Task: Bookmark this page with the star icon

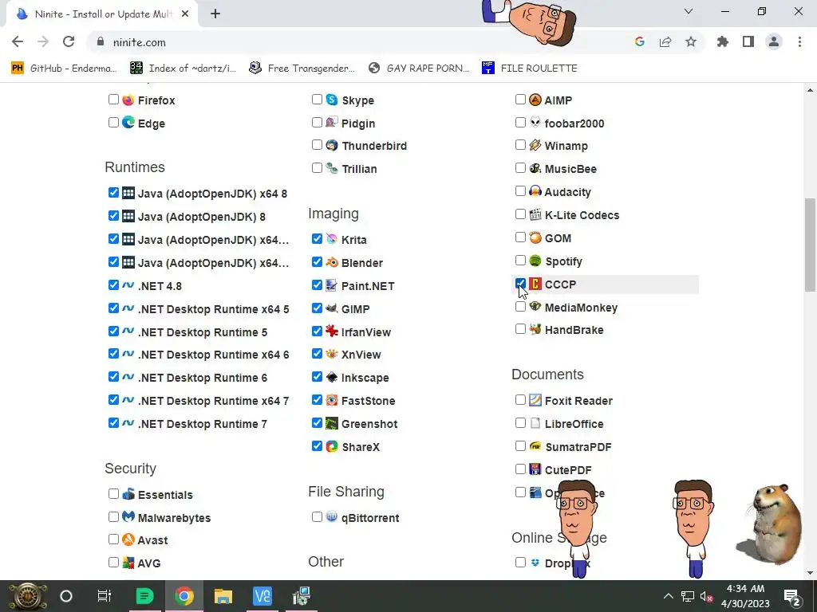Action: coord(691,42)
